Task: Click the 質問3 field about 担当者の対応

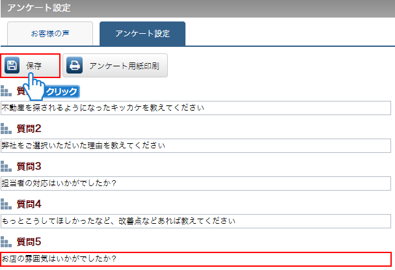Action: [195, 183]
